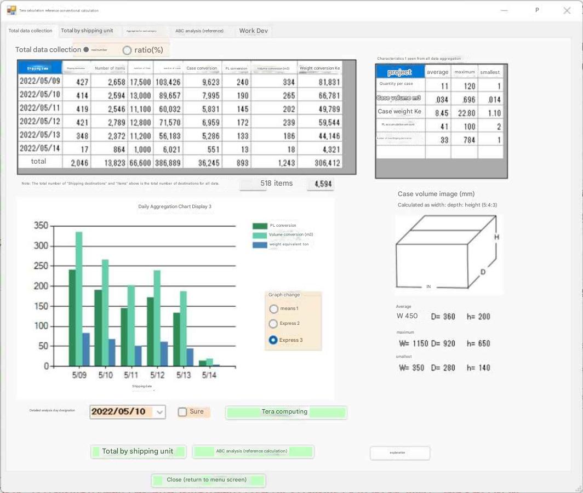
Task: Select the ratio(%) radio button
Action: point(127,50)
